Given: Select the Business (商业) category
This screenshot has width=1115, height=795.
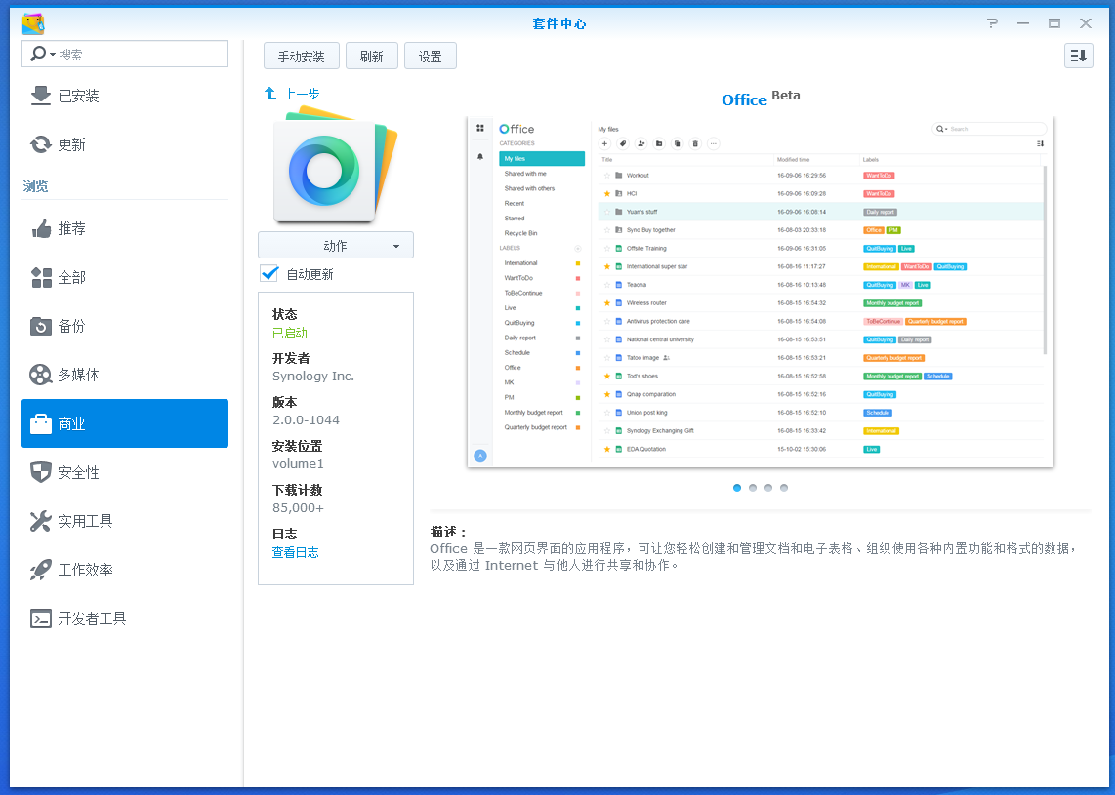Looking at the screenshot, I should click(124, 423).
